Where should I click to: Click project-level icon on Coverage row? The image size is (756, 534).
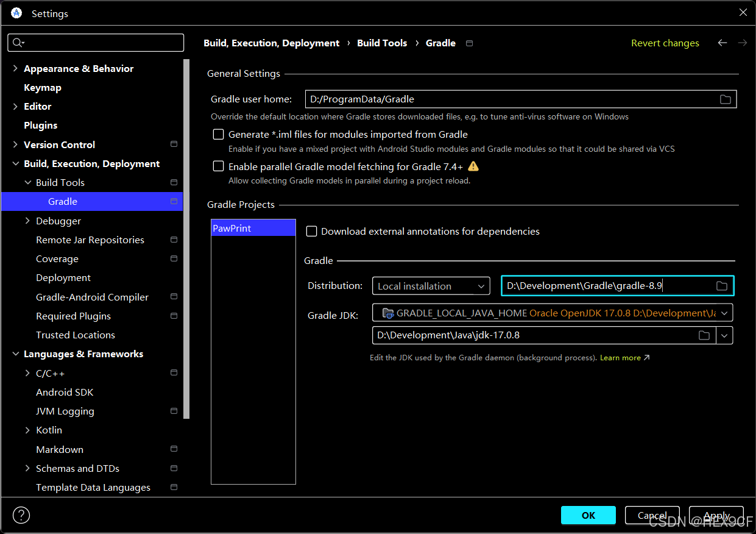174,258
